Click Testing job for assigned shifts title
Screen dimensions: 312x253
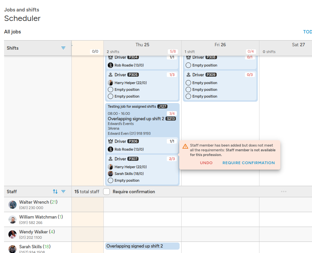click(132, 106)
